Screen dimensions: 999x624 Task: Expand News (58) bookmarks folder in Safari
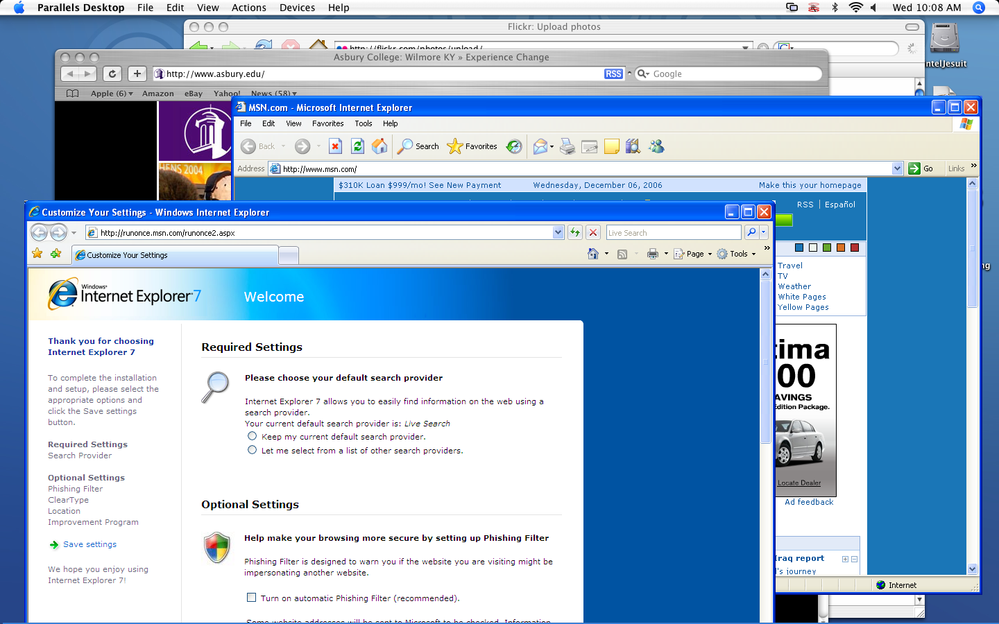274,94
